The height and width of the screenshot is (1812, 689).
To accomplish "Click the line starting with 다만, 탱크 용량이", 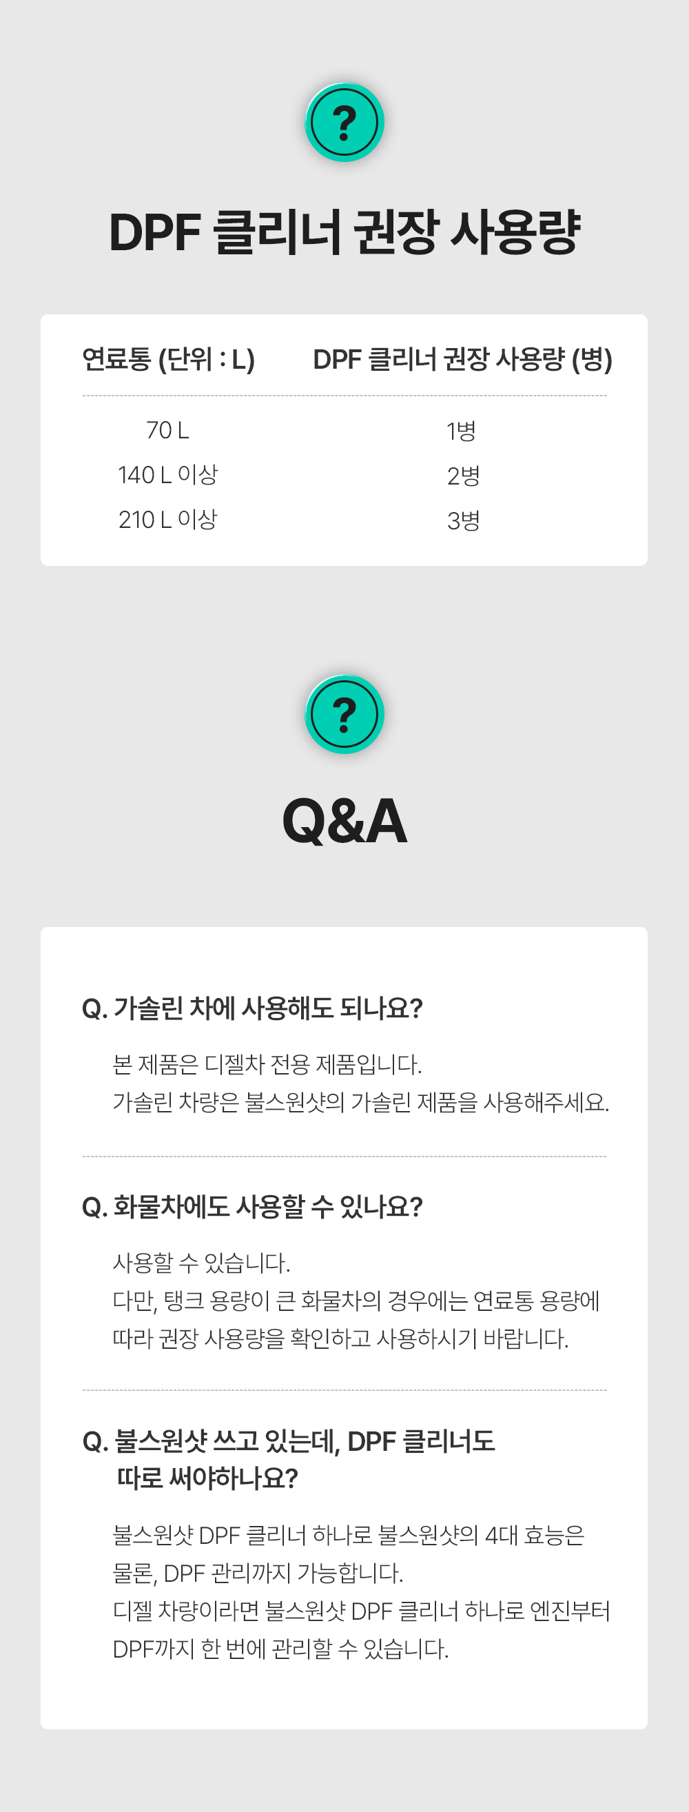I will [x=356, y=1301].
